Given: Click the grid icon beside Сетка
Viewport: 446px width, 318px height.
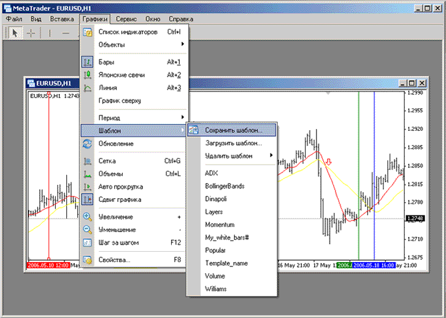Looking at the screenshot, I should tap(88, 161).
